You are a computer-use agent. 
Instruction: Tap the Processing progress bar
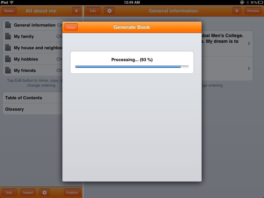pos(132,67)
